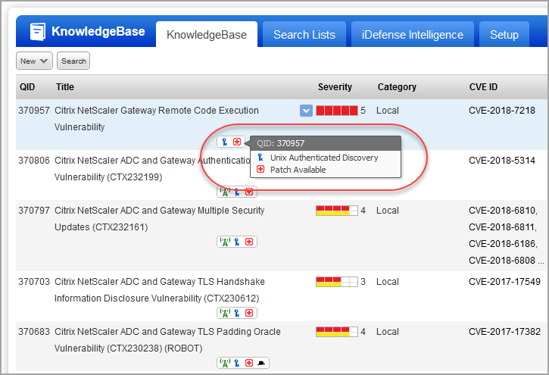
Task: Click Local category for QID 370683
Action: pyautogui.click(x=388, y=332)
